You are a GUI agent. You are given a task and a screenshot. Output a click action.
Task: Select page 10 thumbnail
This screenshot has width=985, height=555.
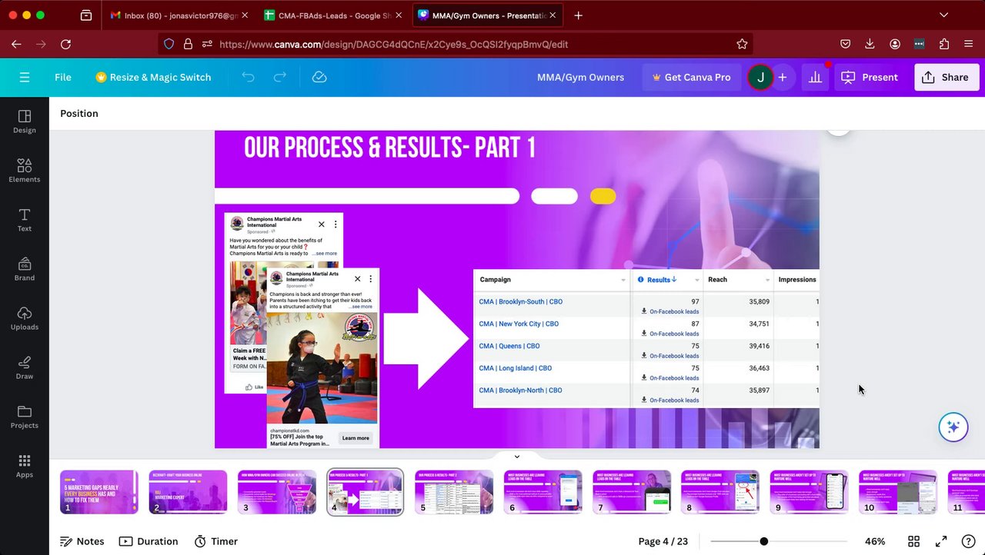[898, 492]
